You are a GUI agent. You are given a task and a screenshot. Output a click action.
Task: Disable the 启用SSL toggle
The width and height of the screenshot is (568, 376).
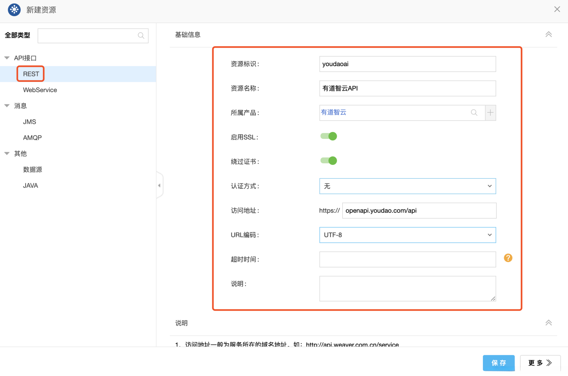(328, 136)
